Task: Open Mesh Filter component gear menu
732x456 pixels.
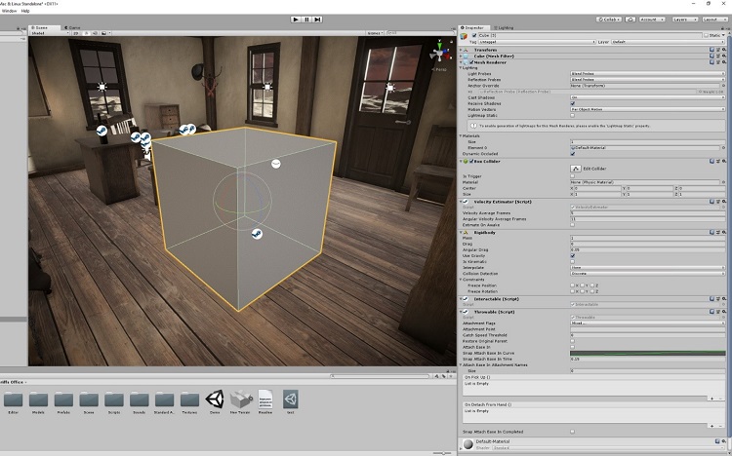Action: pyautogui.click(x=723, y=56)
